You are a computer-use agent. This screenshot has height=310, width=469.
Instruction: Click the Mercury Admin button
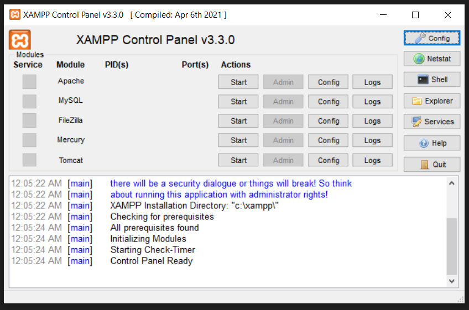283,140
